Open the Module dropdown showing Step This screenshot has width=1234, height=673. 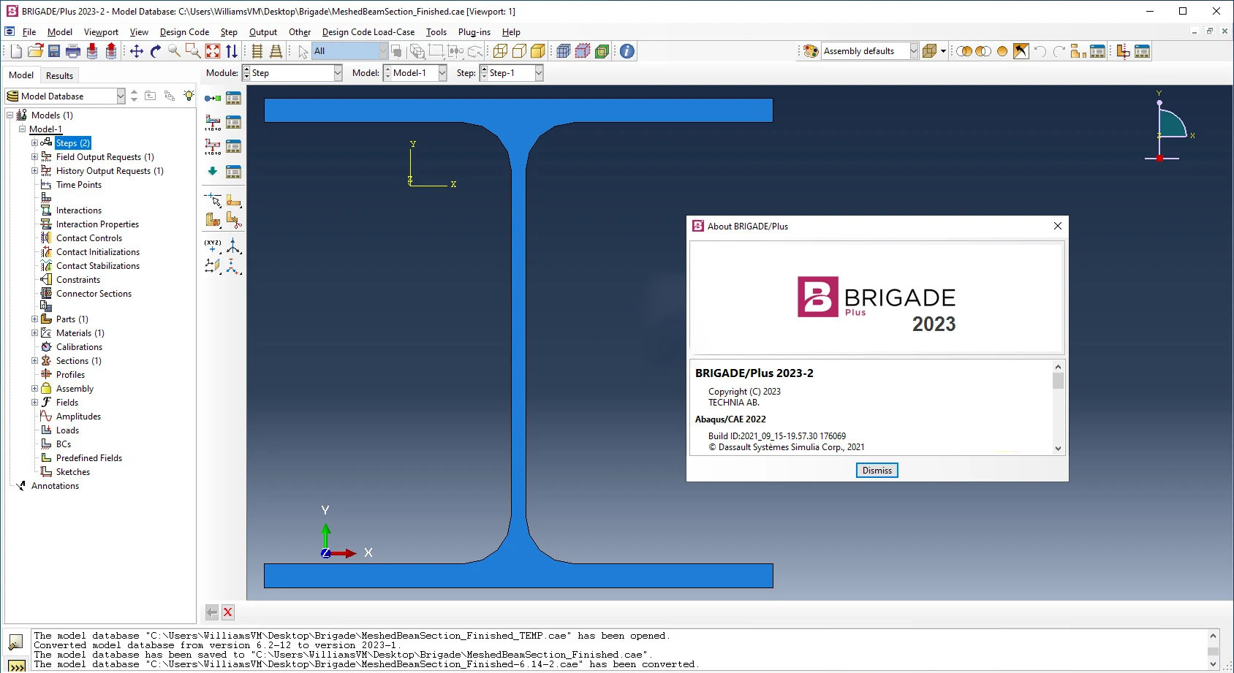[x=338, y=73]
